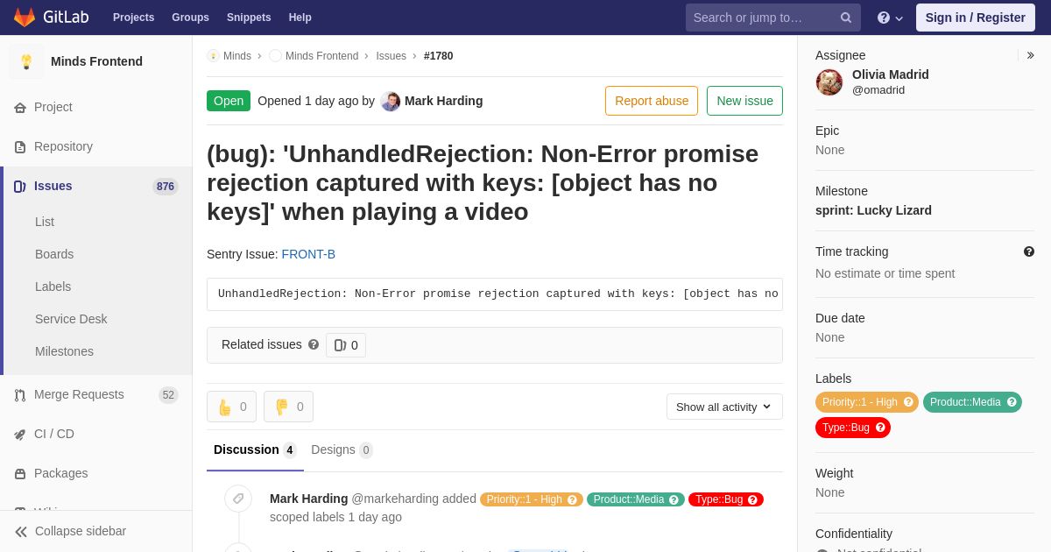Open the Show all activity dropdown
The width and height of the screenshot is (1051, 552).
tap(724, 407)
